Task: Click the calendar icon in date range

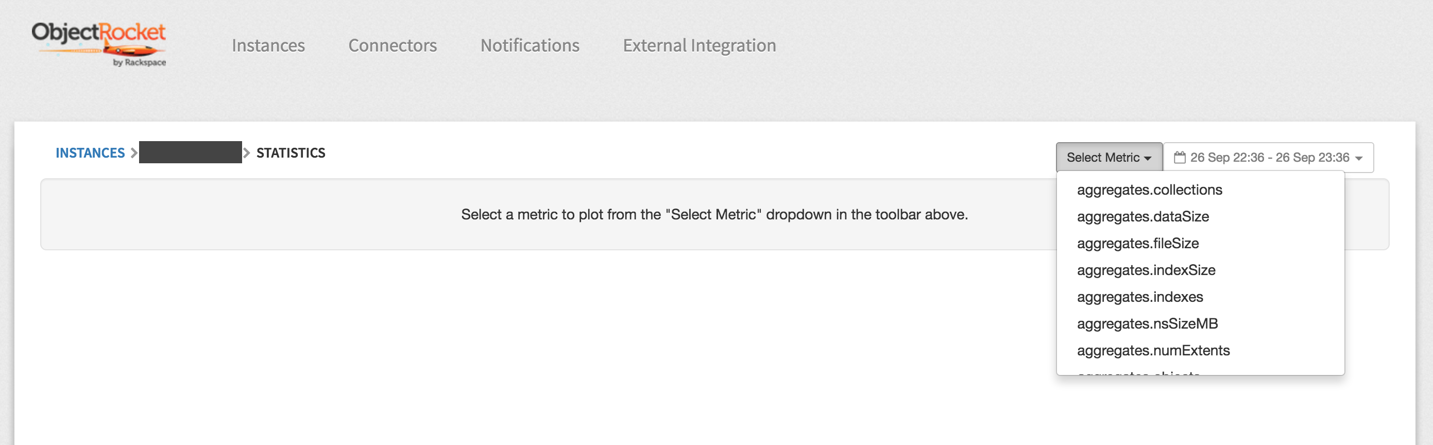Action: pyautogui.click(x=1180, y=158)
